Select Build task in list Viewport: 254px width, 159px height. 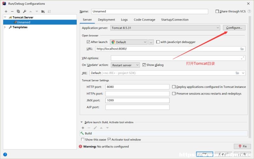point(164,133)
